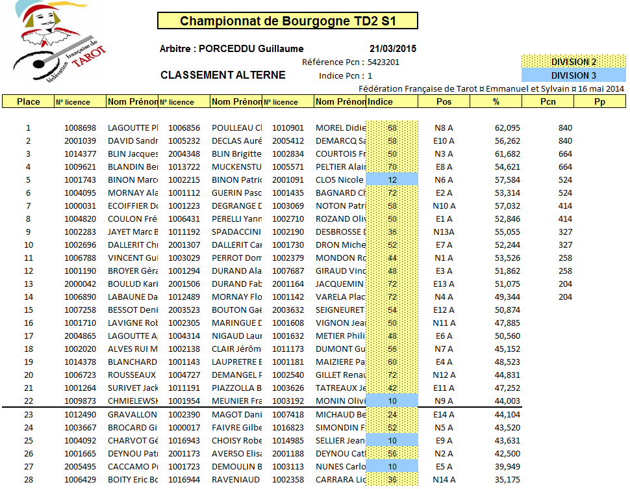Image resolution: width=630 pixels, height=489 pixels.
Task: Select the name "POULLEAU Cl"
Action: click(x=236, y=128)
